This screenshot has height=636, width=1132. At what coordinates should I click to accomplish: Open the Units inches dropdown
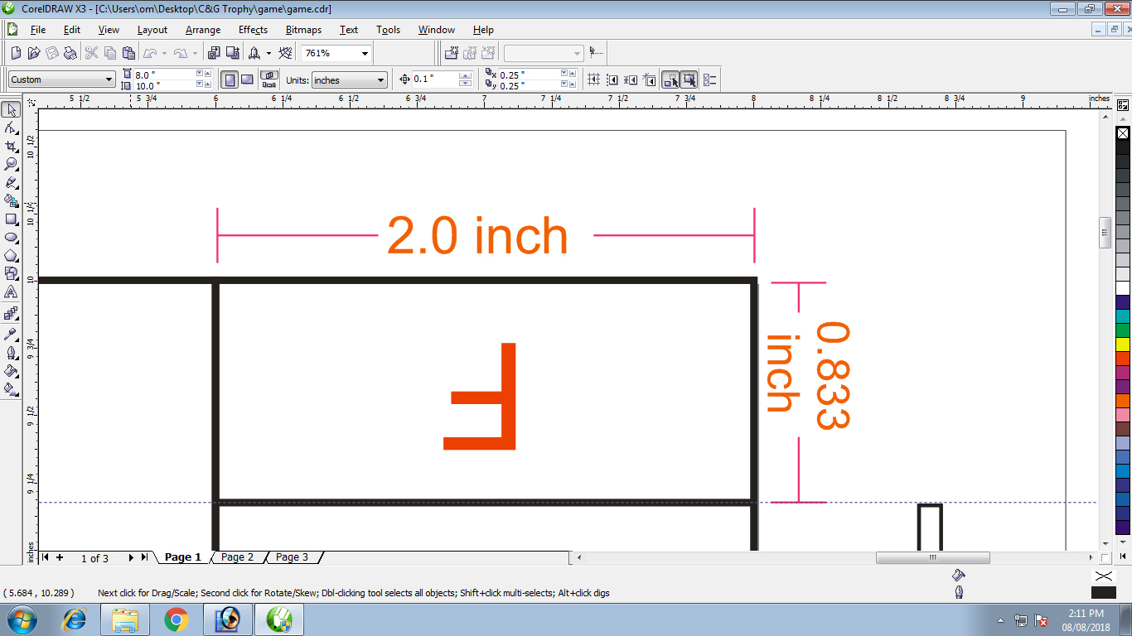(x=381, y=79)
